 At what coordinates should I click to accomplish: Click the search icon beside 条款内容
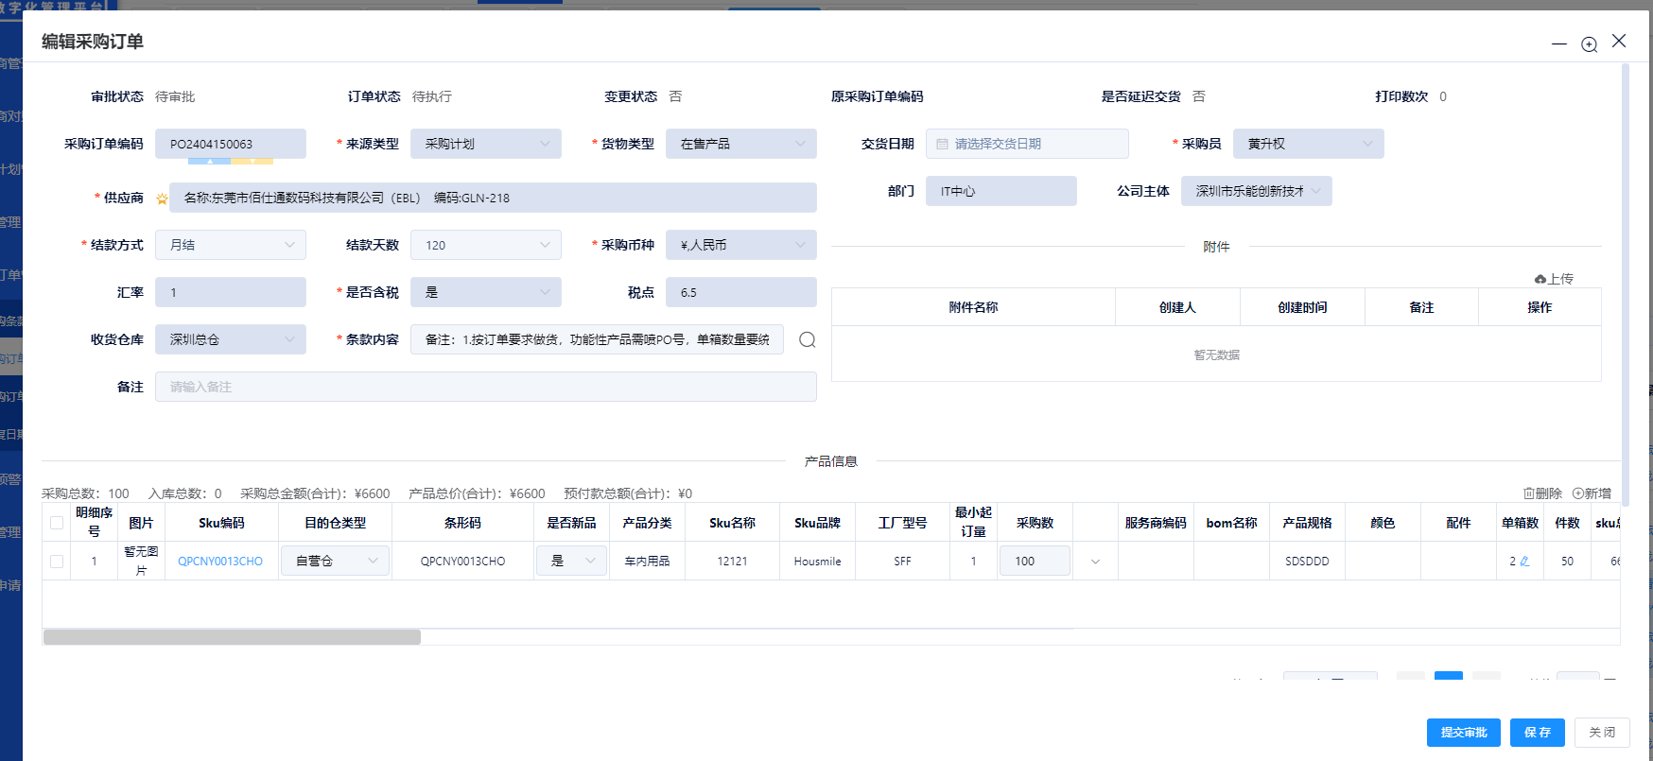(807, 339)
